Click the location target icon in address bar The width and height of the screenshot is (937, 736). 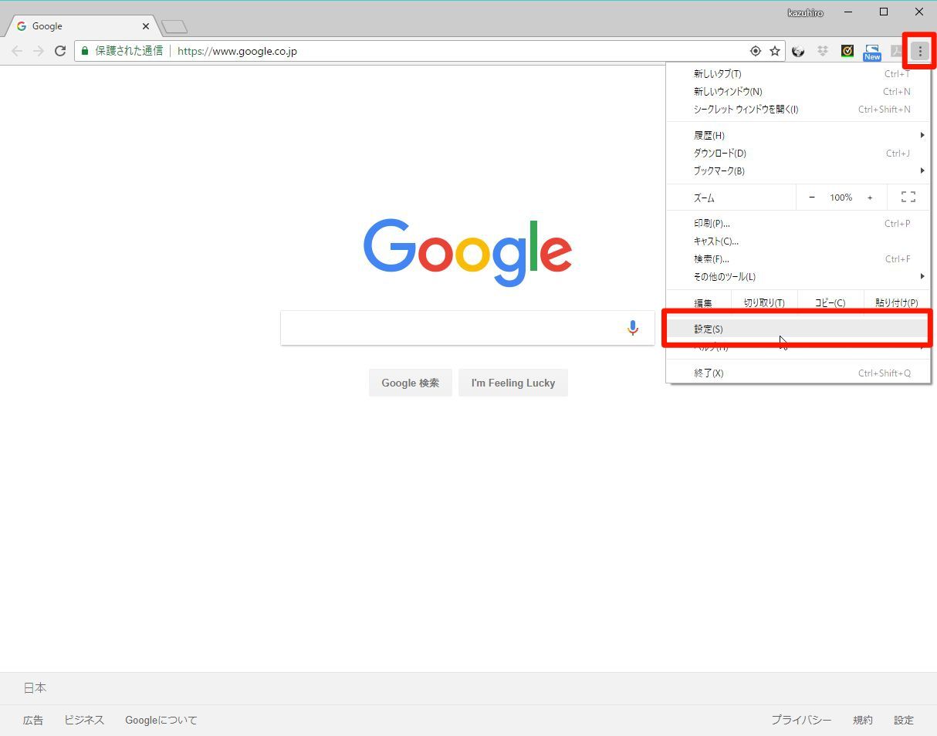click(756, 51)
